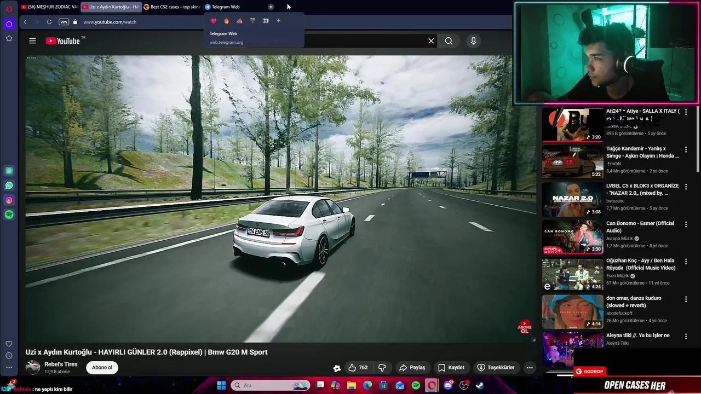Open File Explorer from taskbar
The image size is (701, 394).
click(352, 385)
